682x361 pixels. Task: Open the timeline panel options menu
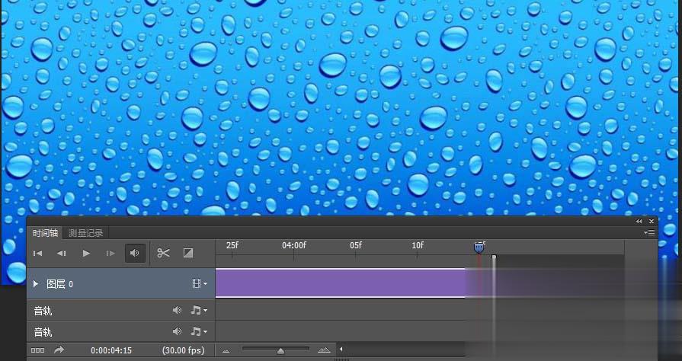[x=649, y=233]
